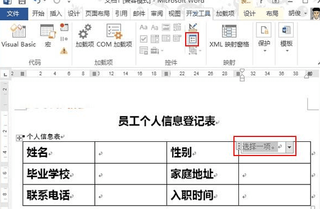Switch to the 页面布局 tab
The height and width of the screenshot is (209, 320).
click(x=98, y=14)
